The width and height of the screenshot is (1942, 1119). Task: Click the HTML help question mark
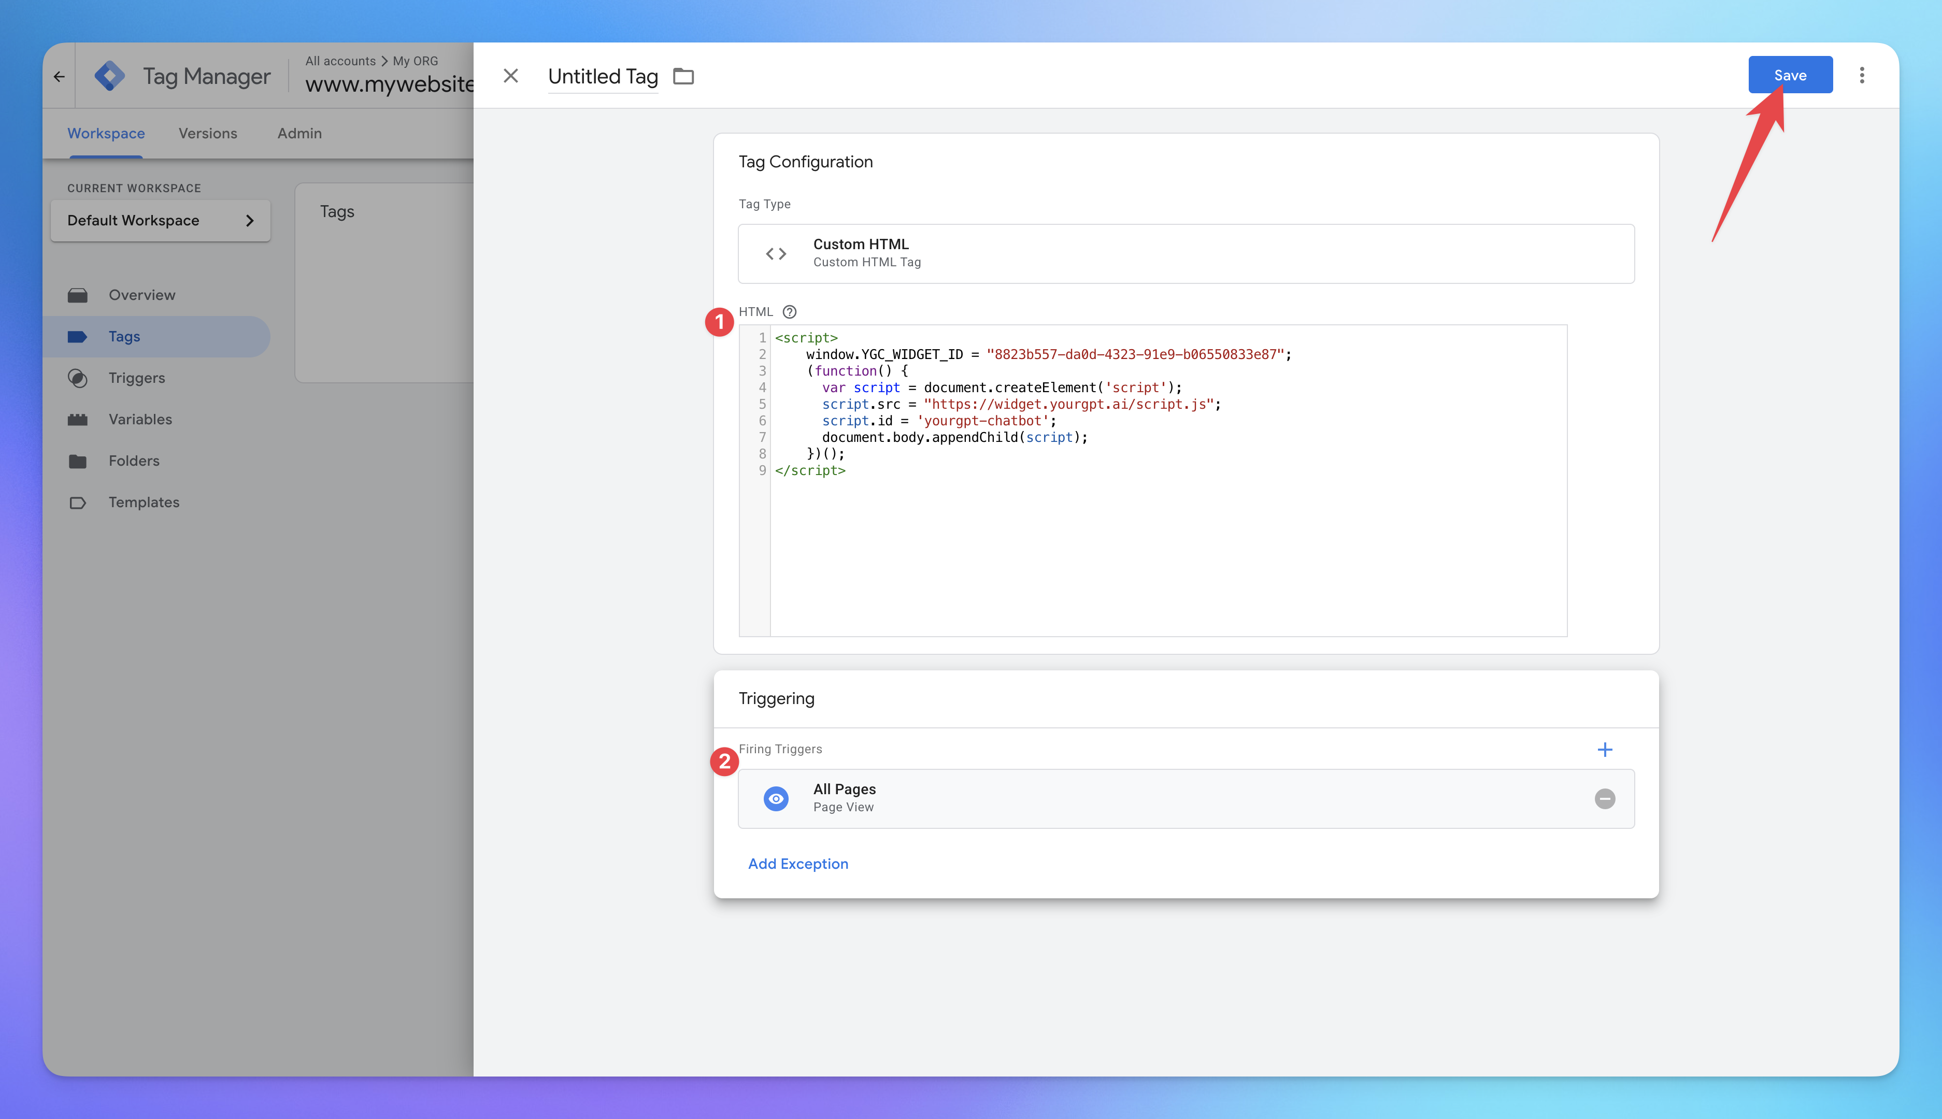coord(789,312)
